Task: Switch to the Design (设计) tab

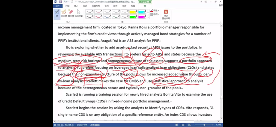Action: (x=85, y=6)
